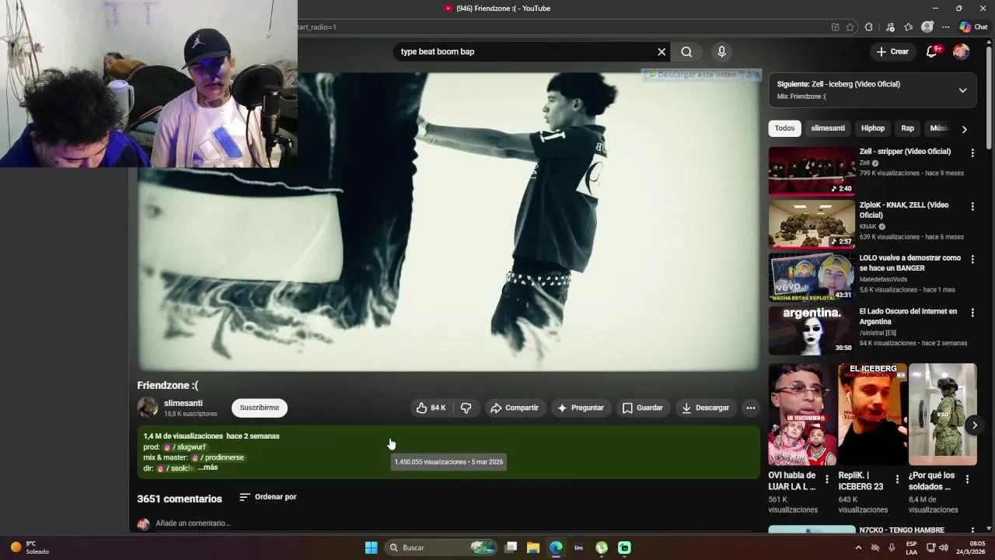Select the Rap filter chip
995x560 pixels.
(907, 128)
